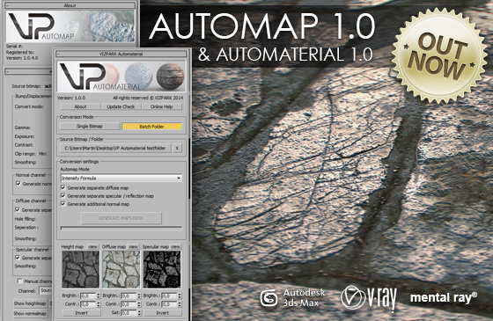This screenshot has width=493, height=321.
Task: Click the Autodesk 3ds Max logo
Action: coord(293,298)
